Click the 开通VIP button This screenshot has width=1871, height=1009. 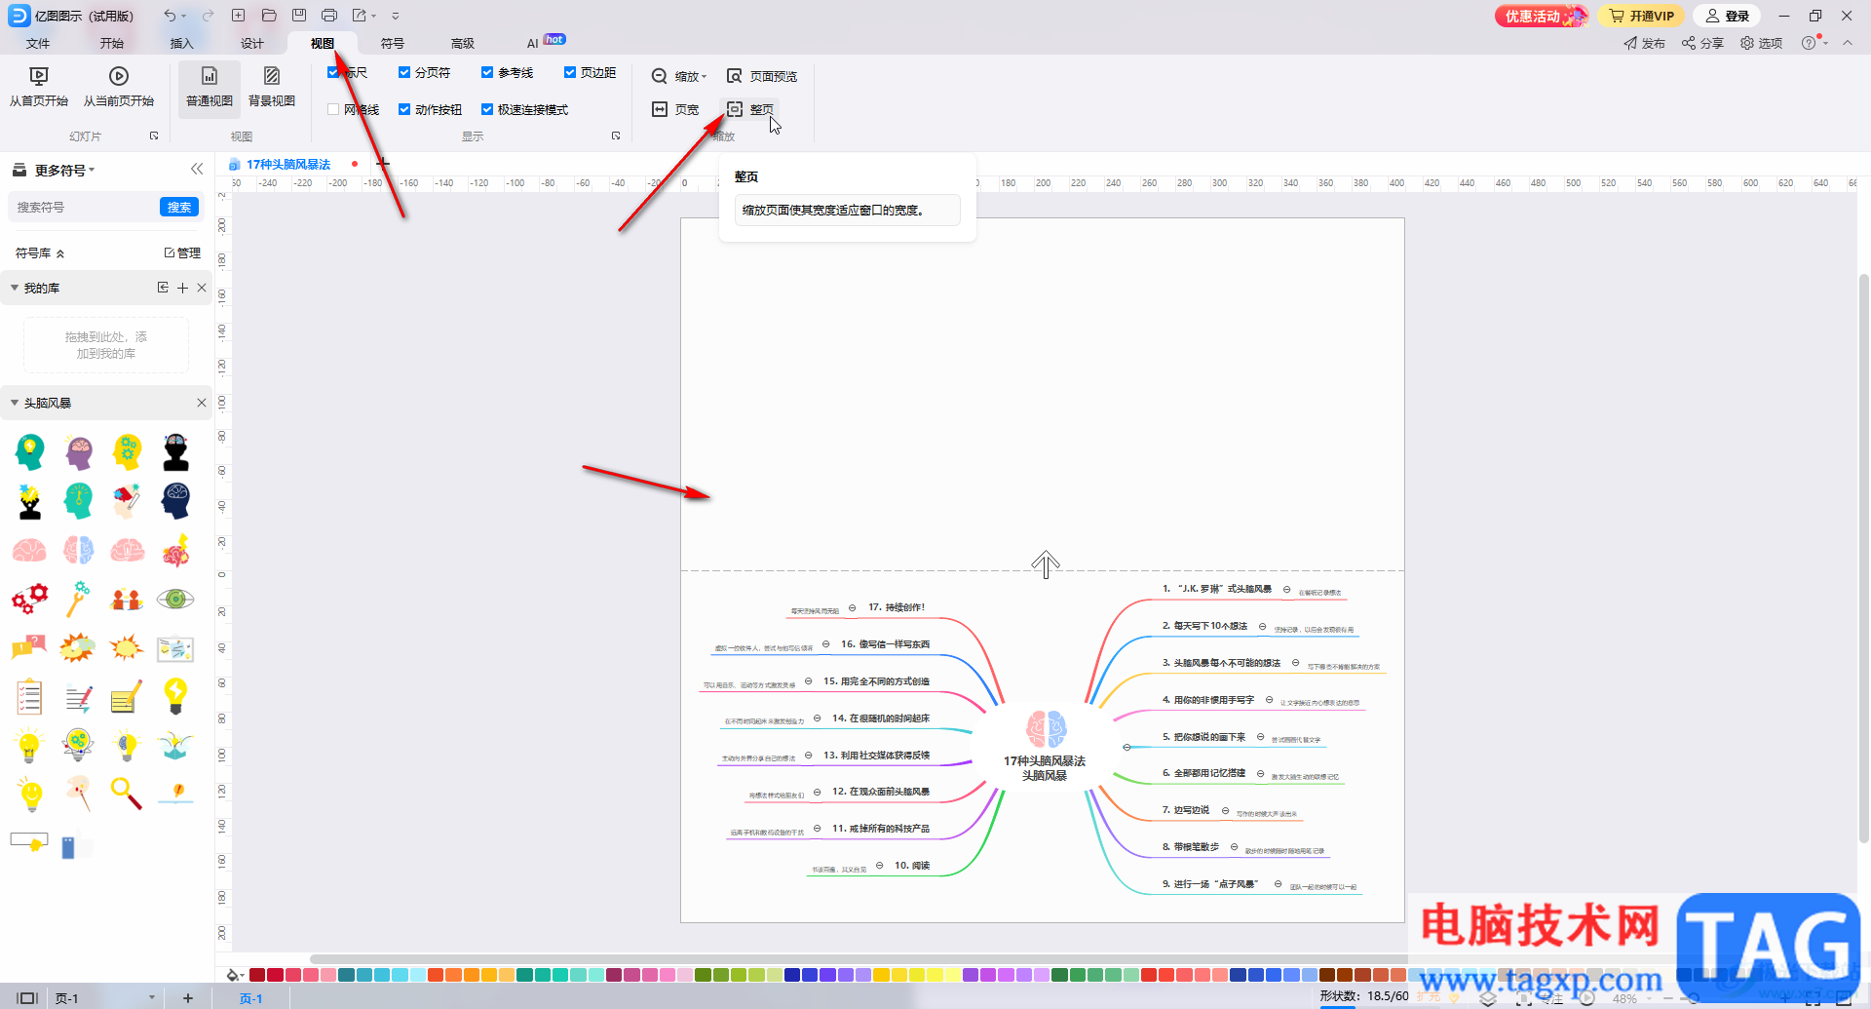(1642, 16)
